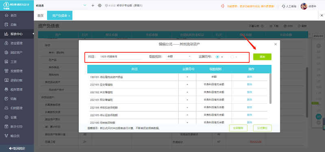This screenshot has width=325, height=152.
Task: Close the 资产负债表 tab
Action: click(x=69, y=16)
